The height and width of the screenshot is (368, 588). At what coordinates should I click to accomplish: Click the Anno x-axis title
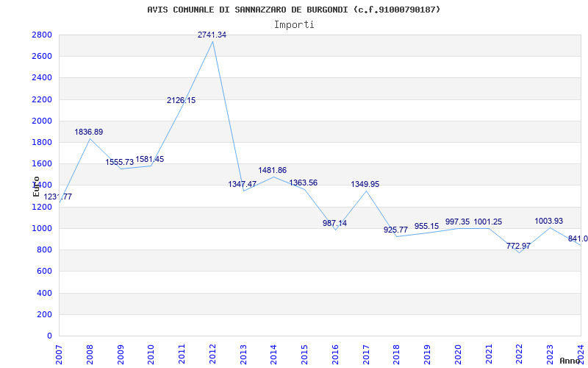coord(570,361)
